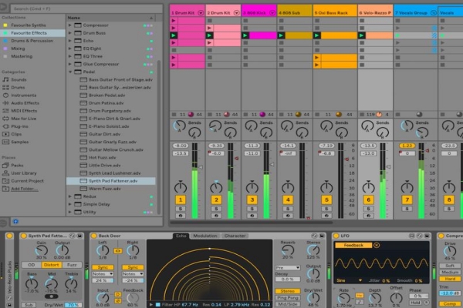Enable Ping Pong echo mode
The height and width of the screenshot is (308, 463).
pyautogui.click(x=288, y=298)
